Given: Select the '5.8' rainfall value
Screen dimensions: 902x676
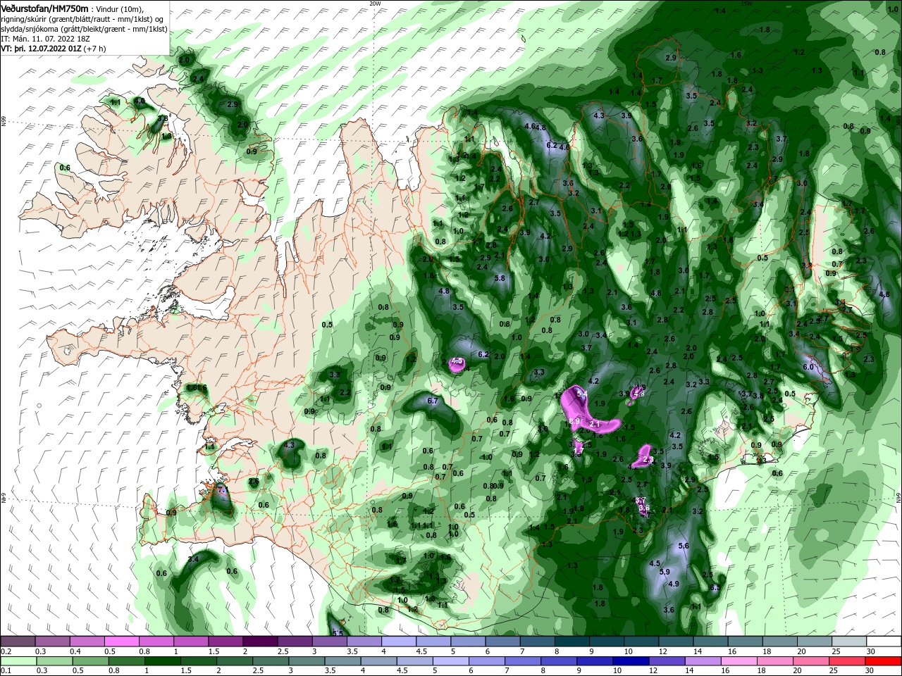Looking at the screenshot, I should click(500, 278).
